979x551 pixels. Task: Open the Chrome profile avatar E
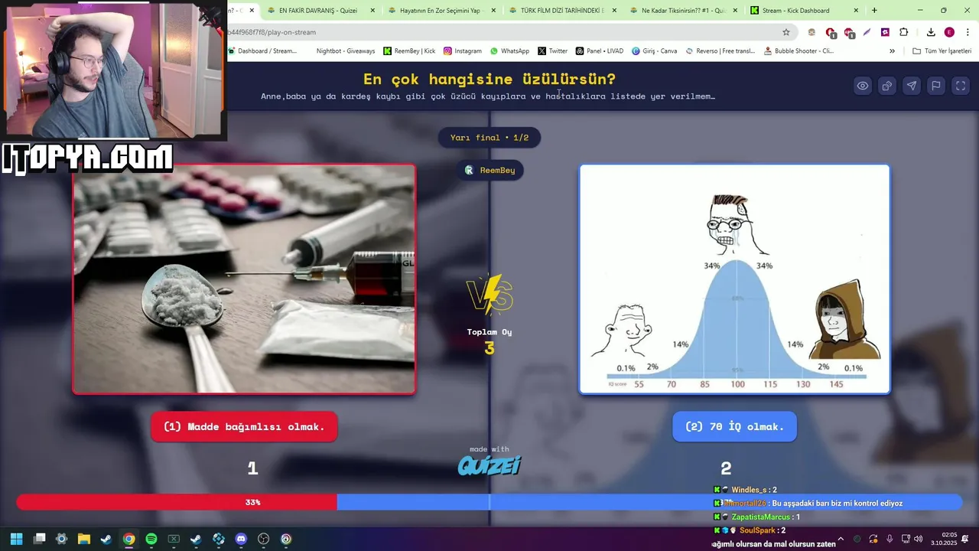[949, 32]
